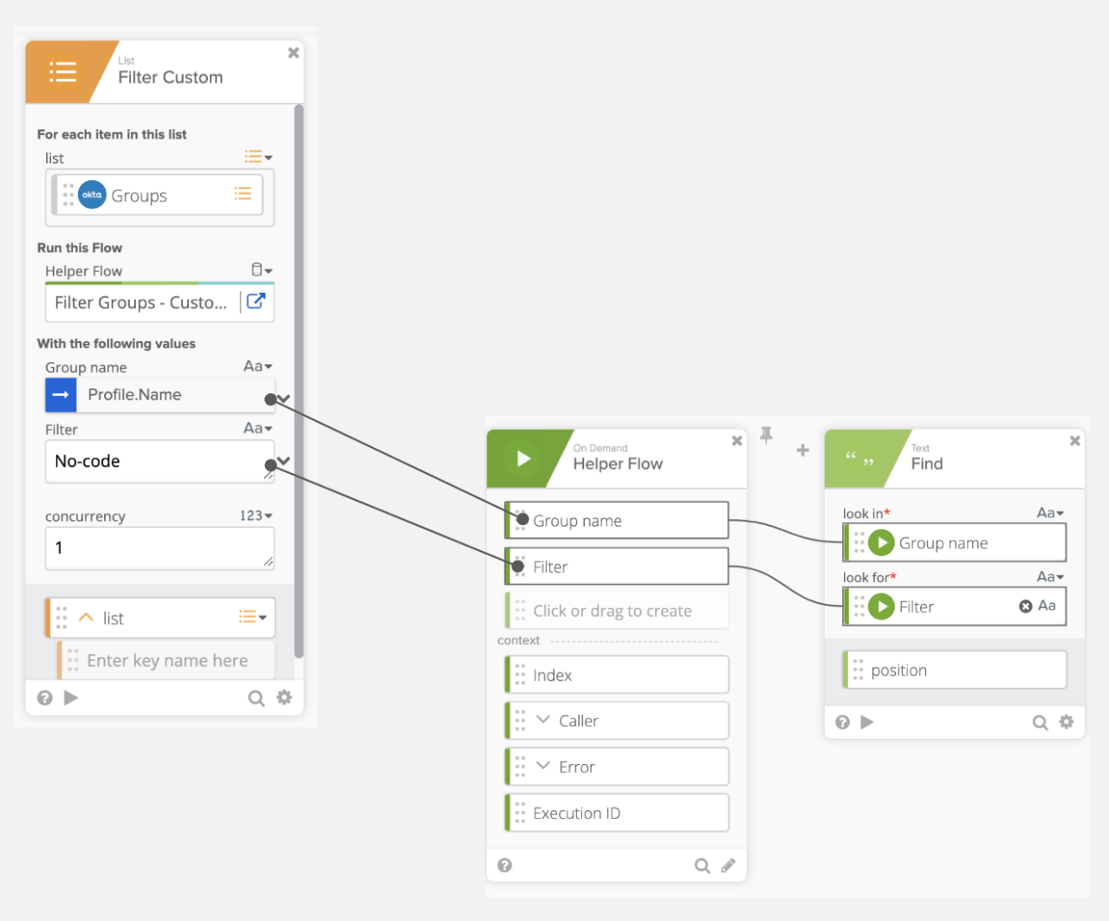Click the Helper Flow card title text
1109x921 pixels.
(618, 464)
